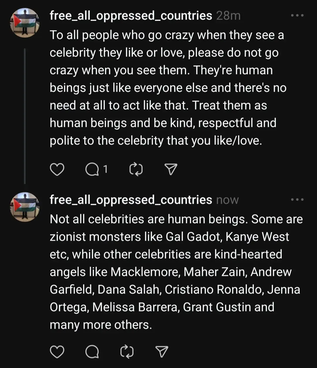Tap the vertical thread line connecting both posts
This screenshot has width=317, height=368.
(25, 116)
